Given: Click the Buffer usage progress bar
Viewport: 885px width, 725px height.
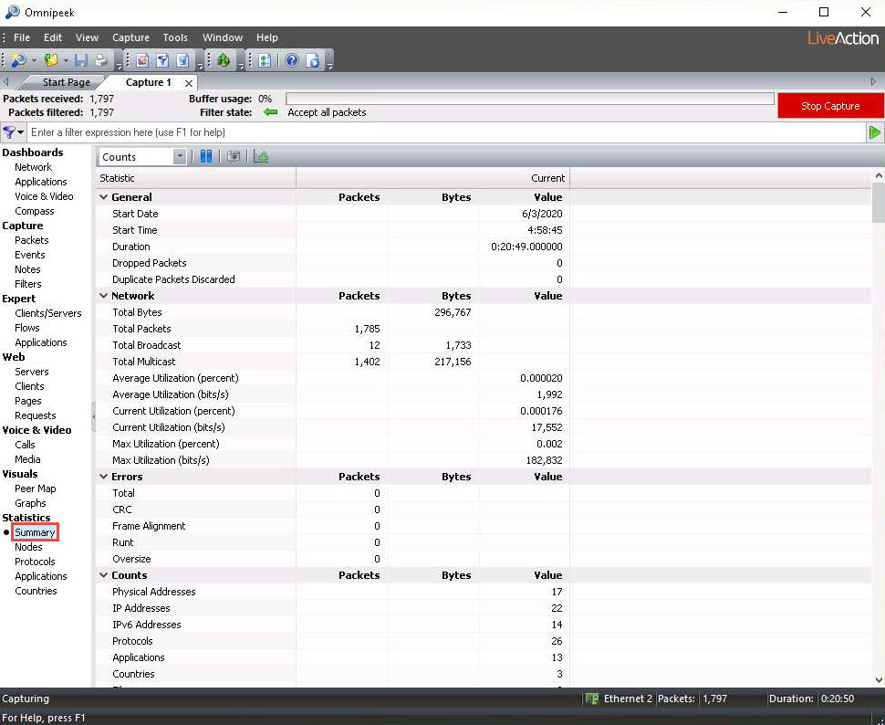Looking at the screenshot, I should coord(529,99).
